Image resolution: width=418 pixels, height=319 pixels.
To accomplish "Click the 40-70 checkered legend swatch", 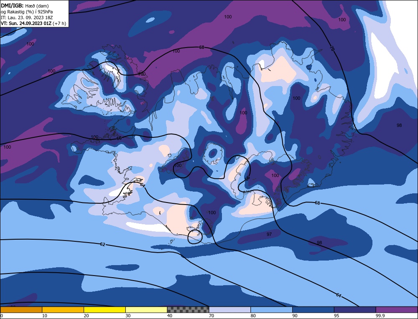I will (188, 310).
